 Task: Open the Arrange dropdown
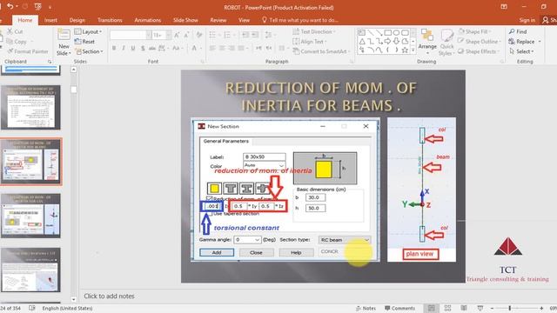coord(427,43)
